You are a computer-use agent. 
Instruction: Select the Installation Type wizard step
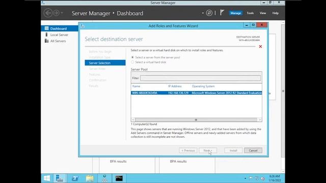100,57
